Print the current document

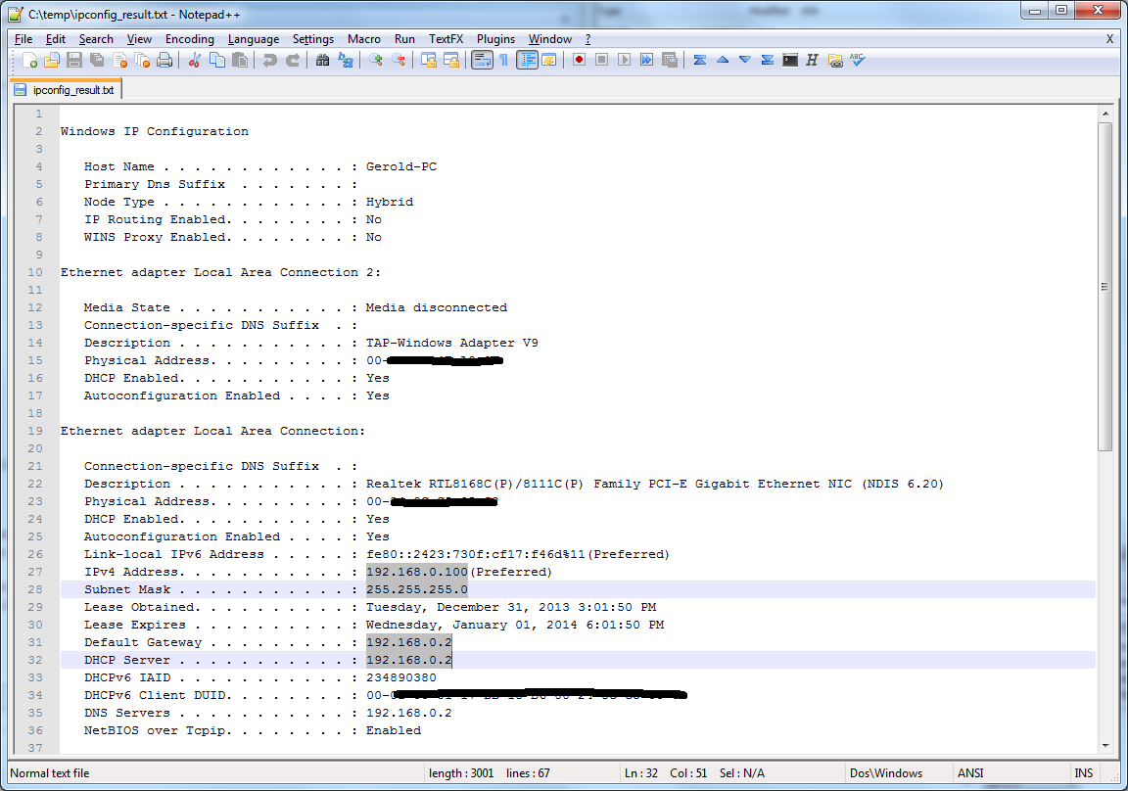[x=164, y=60]
